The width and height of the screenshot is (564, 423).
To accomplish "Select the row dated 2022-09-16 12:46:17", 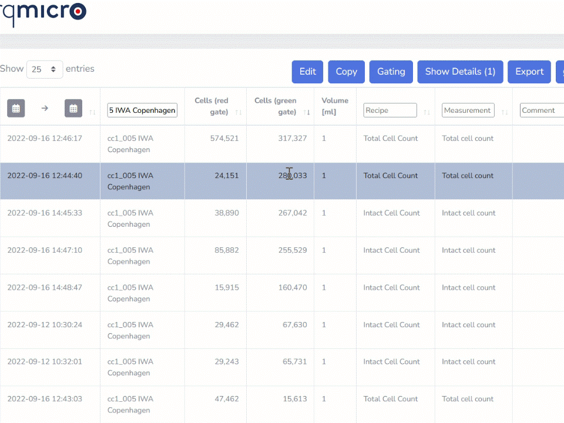I will pos(282,144).
